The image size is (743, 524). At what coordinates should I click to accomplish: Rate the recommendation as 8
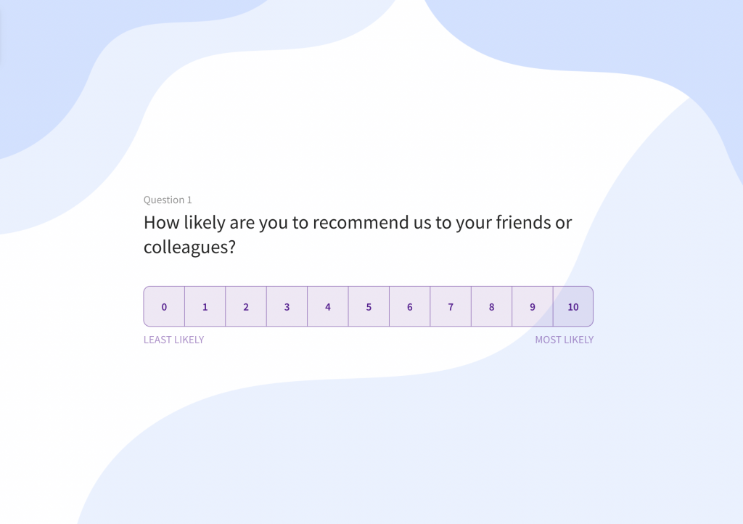point(491,307)
